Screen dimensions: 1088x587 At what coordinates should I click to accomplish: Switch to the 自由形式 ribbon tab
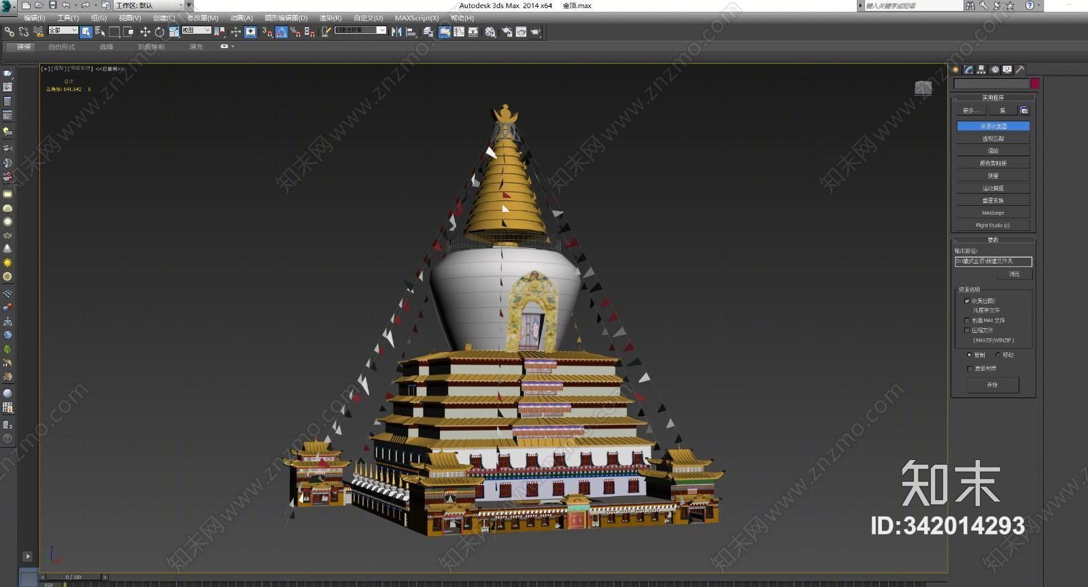point(62,47)
